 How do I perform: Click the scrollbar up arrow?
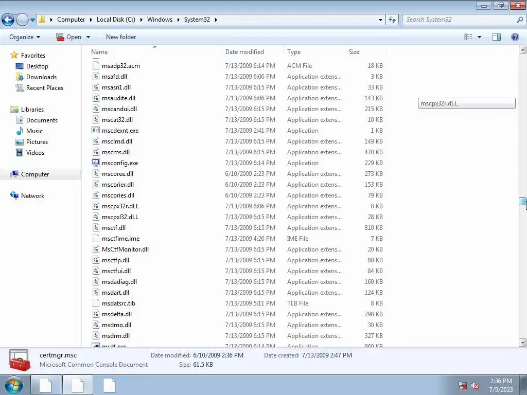point(522,50)
